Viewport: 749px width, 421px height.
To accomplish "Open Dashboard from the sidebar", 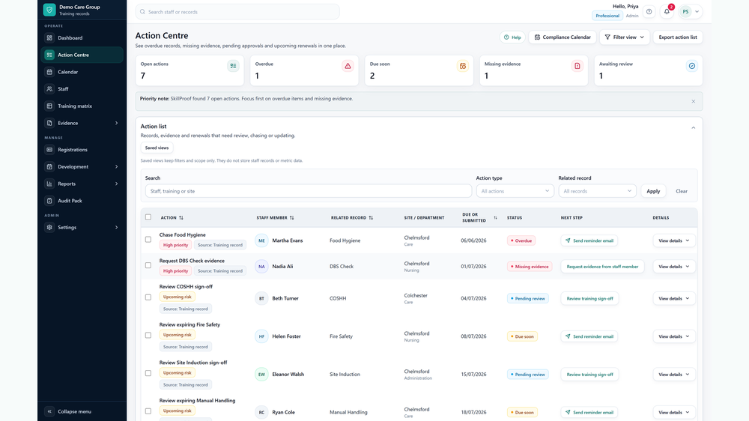I will click(x=82, y=37).
